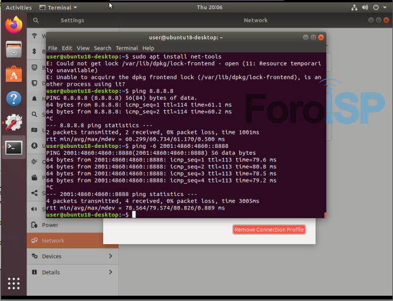Click the Settings search magnifier icon
The width and height of the screenshot is (393, 301).
pos(36,20)
